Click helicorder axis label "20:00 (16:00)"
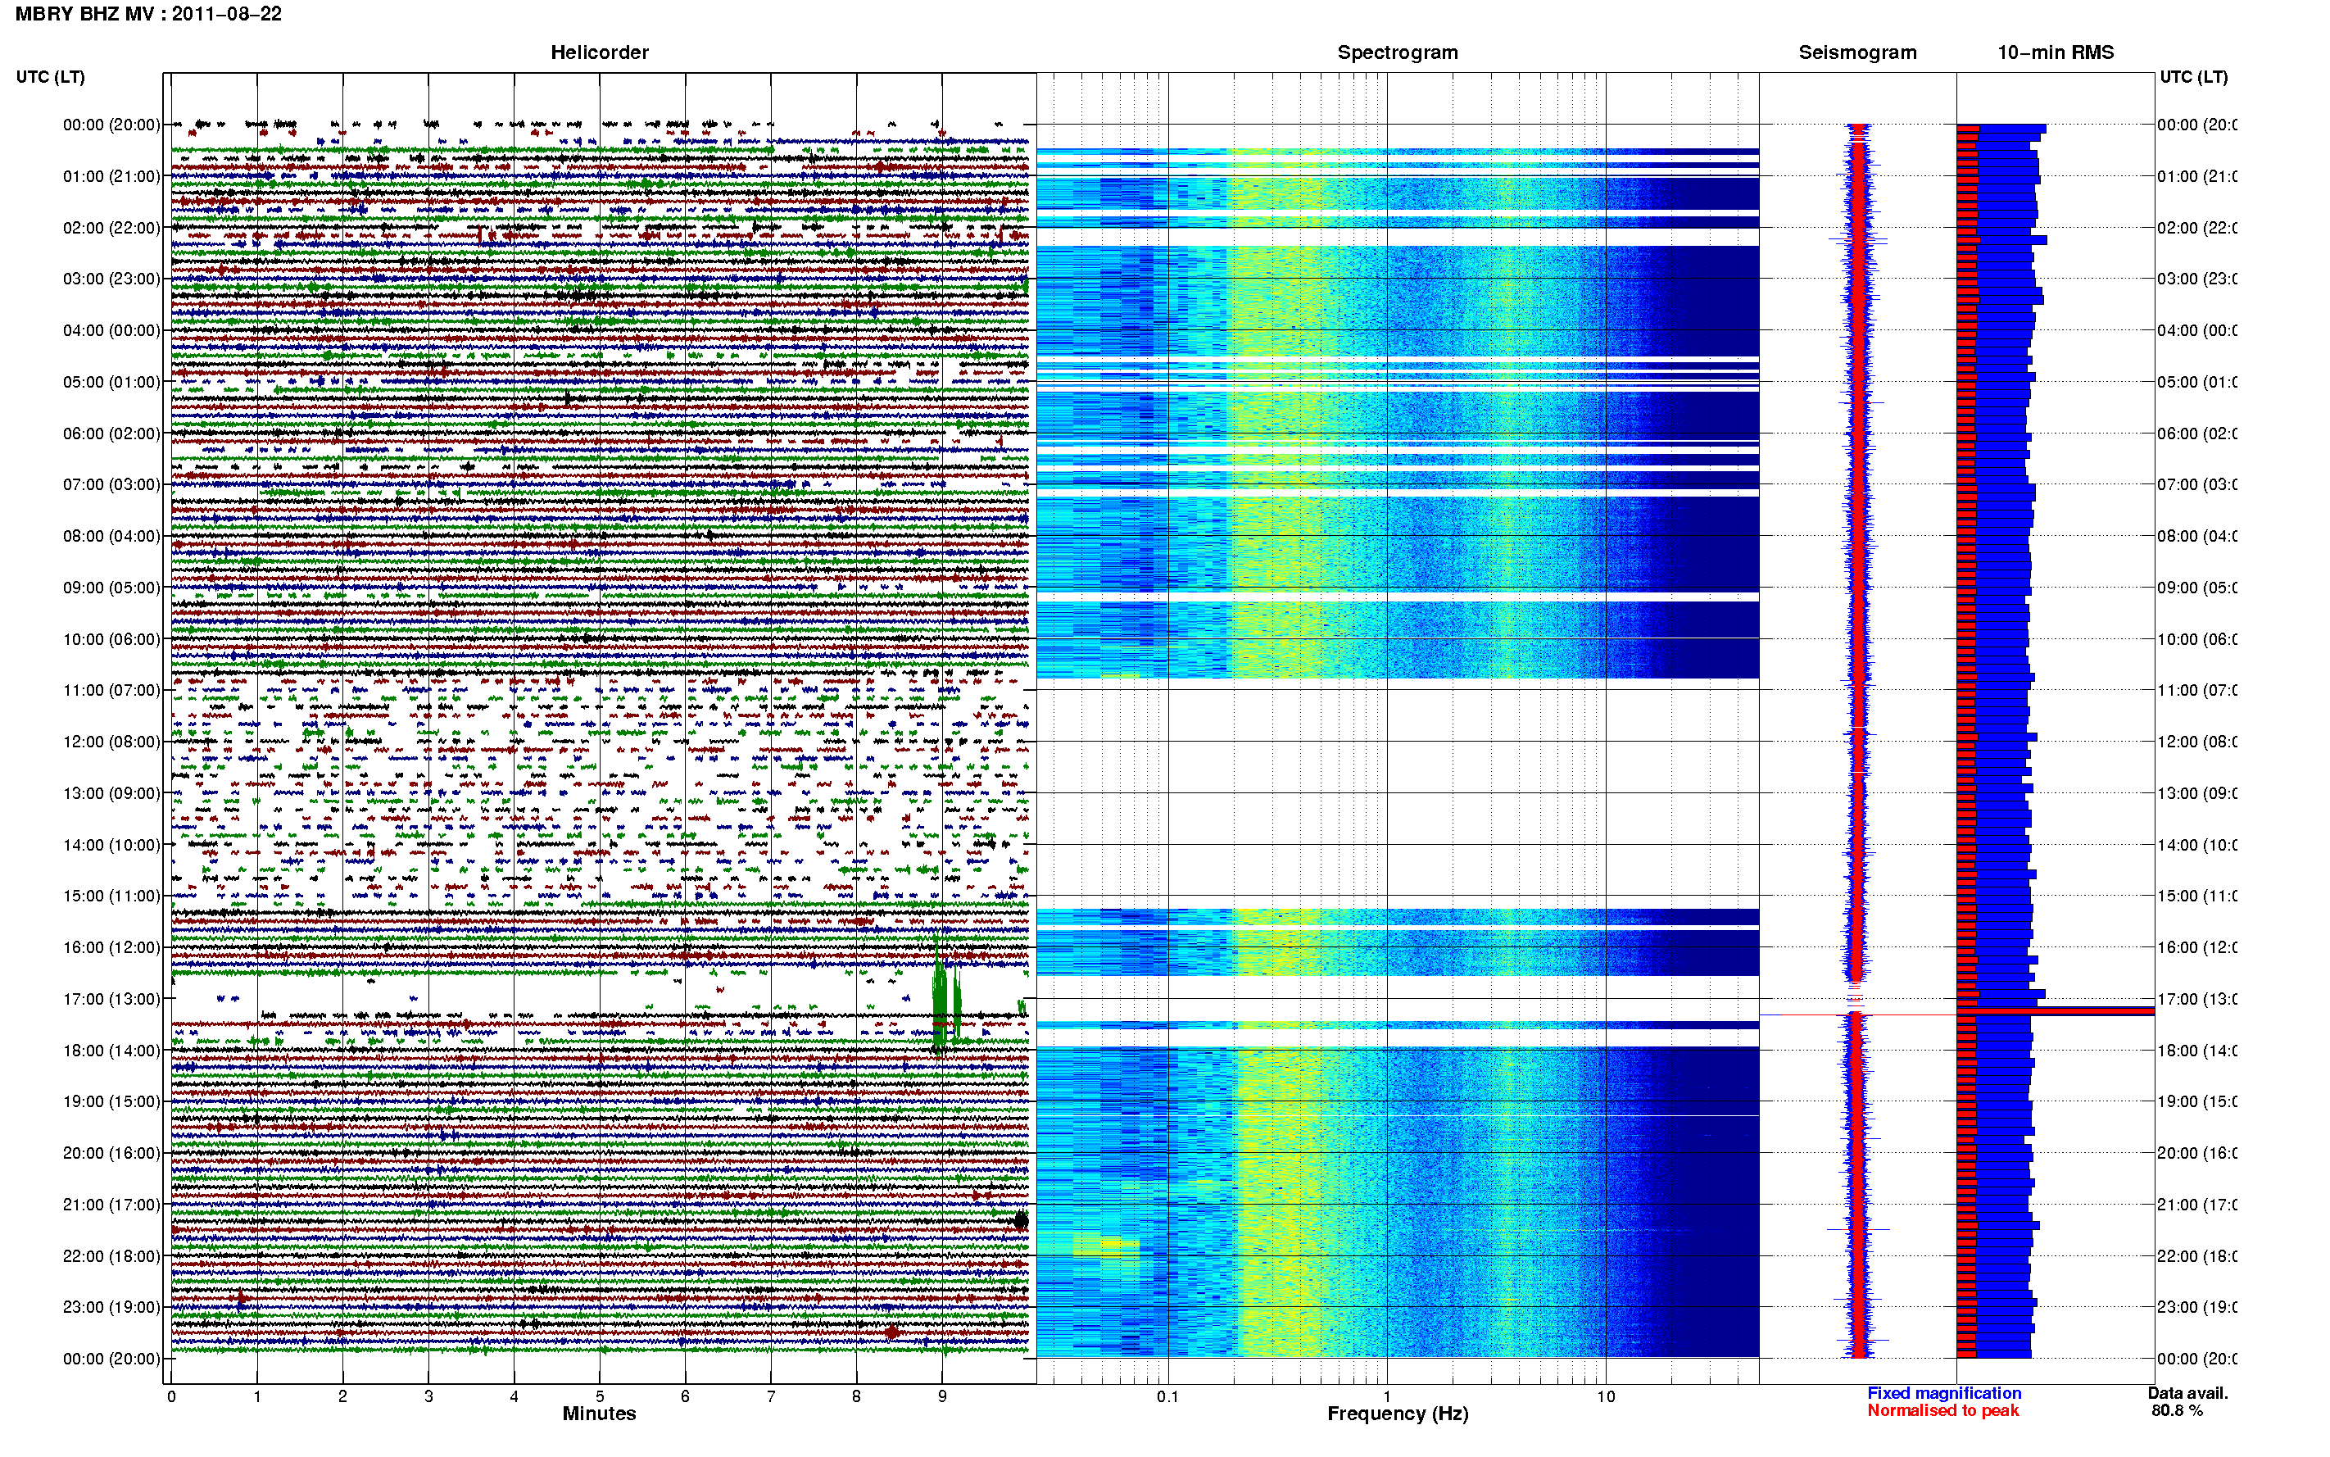The height and width of the screenshot is (1457, 2330). (x=111, y=1154)
